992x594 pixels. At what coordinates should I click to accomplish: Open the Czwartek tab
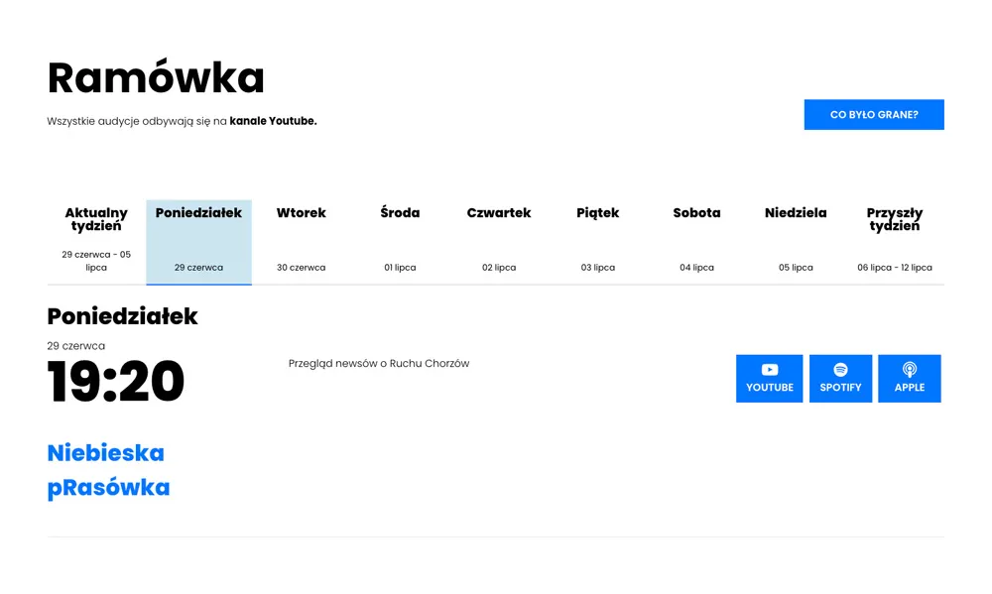(499, 242)
